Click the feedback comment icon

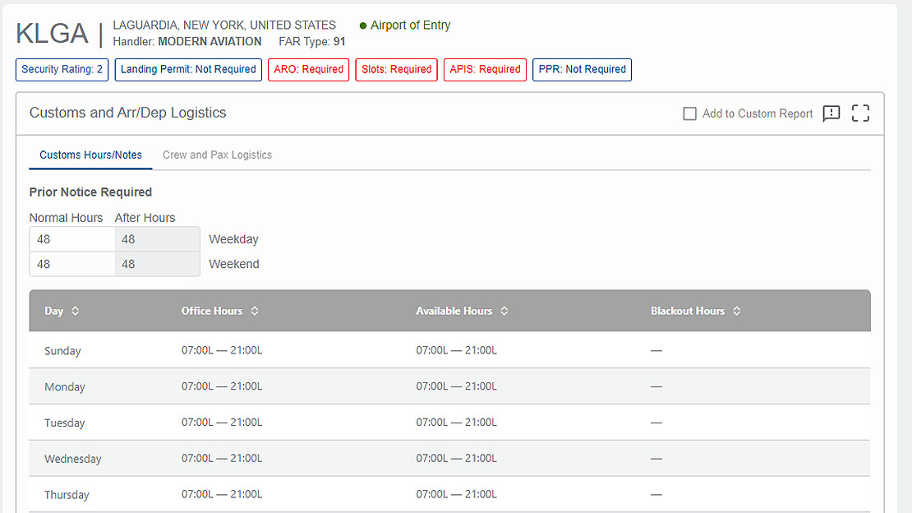click(831, 113)
